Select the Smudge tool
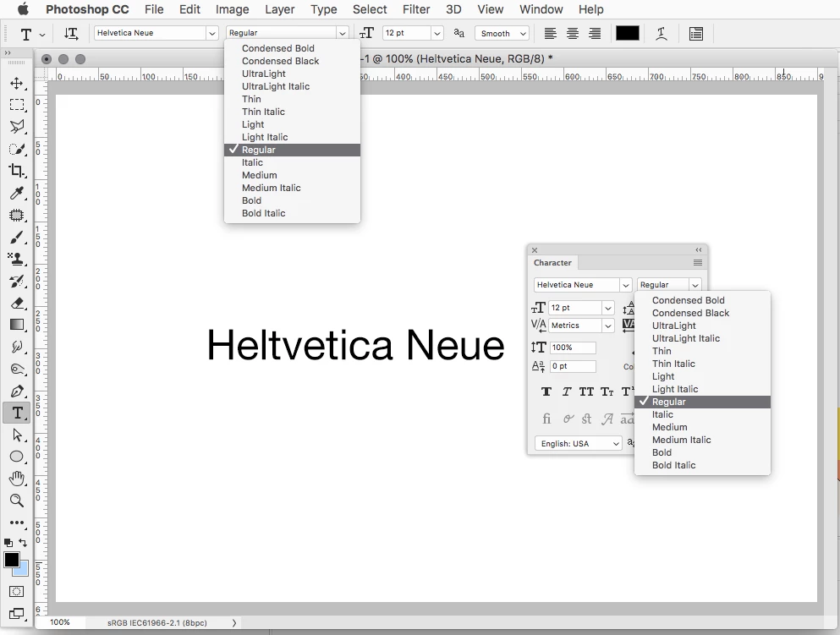Viewport: 840px width, 635px height. pyautogui.click(x=17, y=347)
